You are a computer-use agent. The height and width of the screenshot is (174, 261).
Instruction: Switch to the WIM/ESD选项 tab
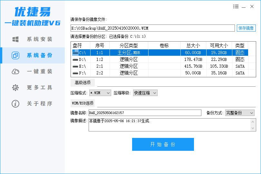click(x=82, y=103)
